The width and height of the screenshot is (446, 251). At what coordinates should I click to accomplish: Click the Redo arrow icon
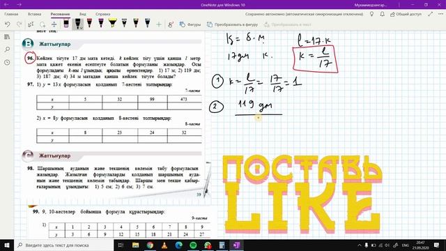coord(19,24)
